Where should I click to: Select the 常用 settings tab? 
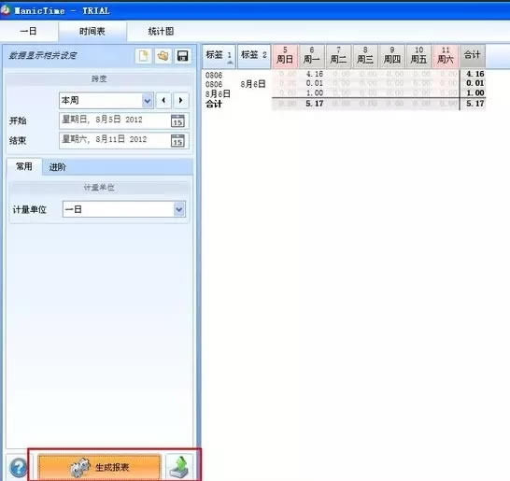(24, 166)
